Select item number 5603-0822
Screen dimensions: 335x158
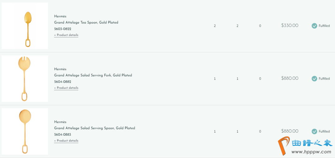click(63, 29)
